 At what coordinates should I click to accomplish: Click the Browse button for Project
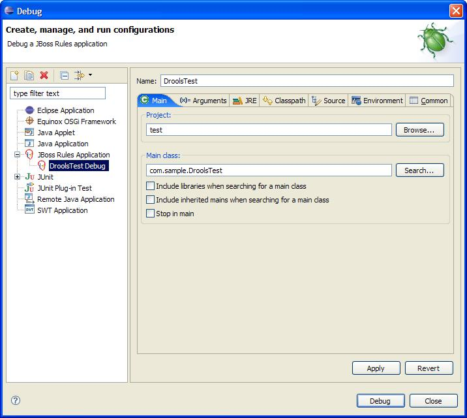click(419, 130)
